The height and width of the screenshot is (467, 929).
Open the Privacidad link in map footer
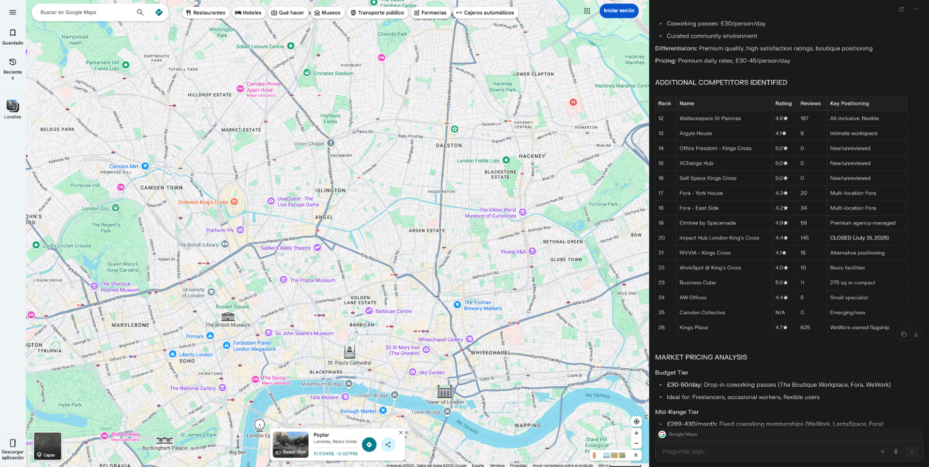pos(518,465)
